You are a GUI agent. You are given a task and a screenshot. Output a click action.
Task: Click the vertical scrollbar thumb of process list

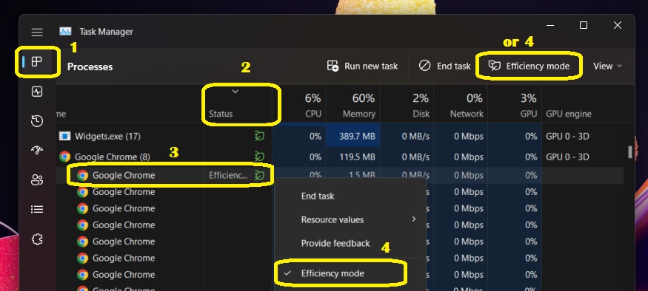click(630, 151)
